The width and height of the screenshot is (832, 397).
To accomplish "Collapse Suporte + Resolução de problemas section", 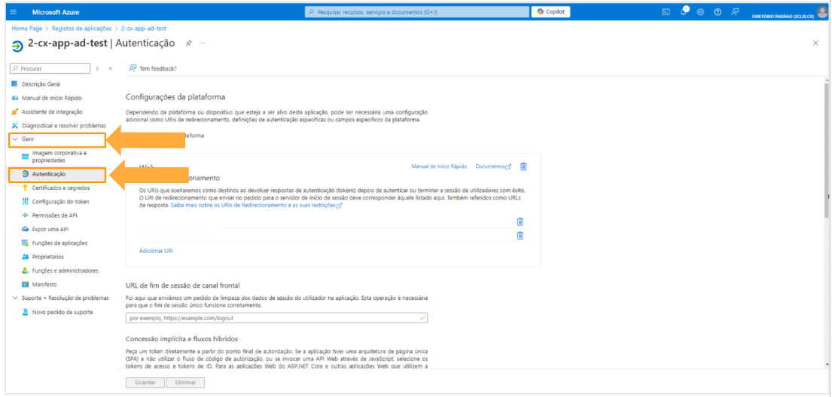I will tap(15, 298).
